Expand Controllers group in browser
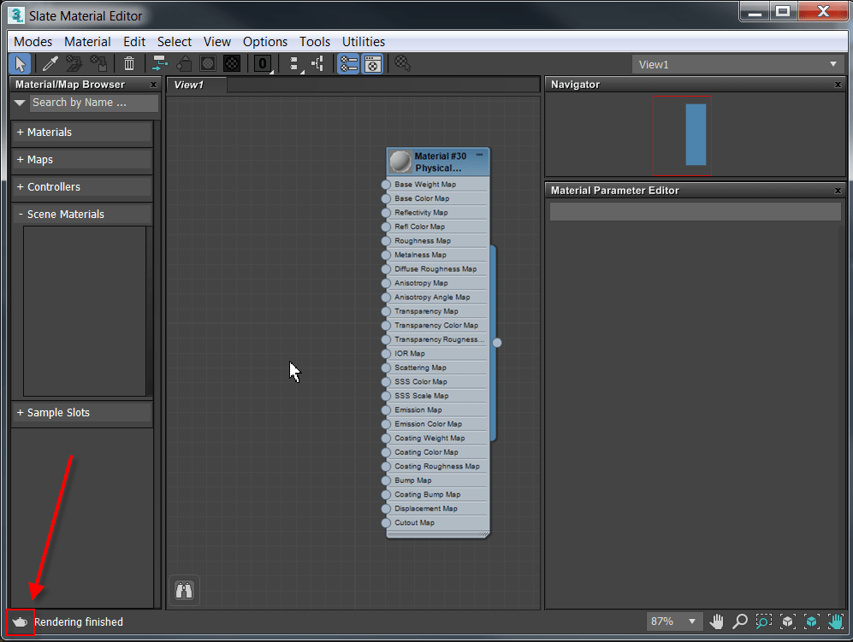The width and height of the screenshot is (853, 642). (81, 186)
